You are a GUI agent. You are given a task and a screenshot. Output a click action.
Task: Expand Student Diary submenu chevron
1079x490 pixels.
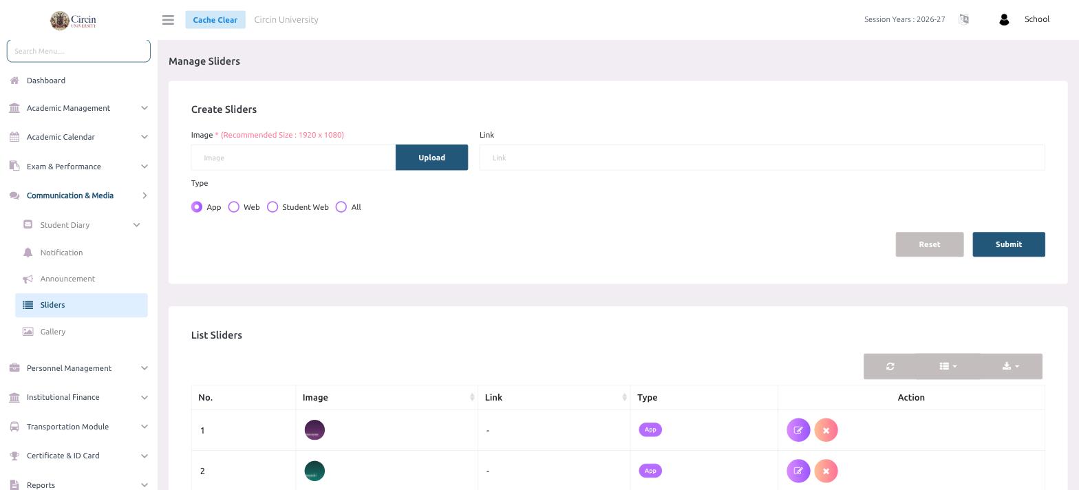pos(136,224)
